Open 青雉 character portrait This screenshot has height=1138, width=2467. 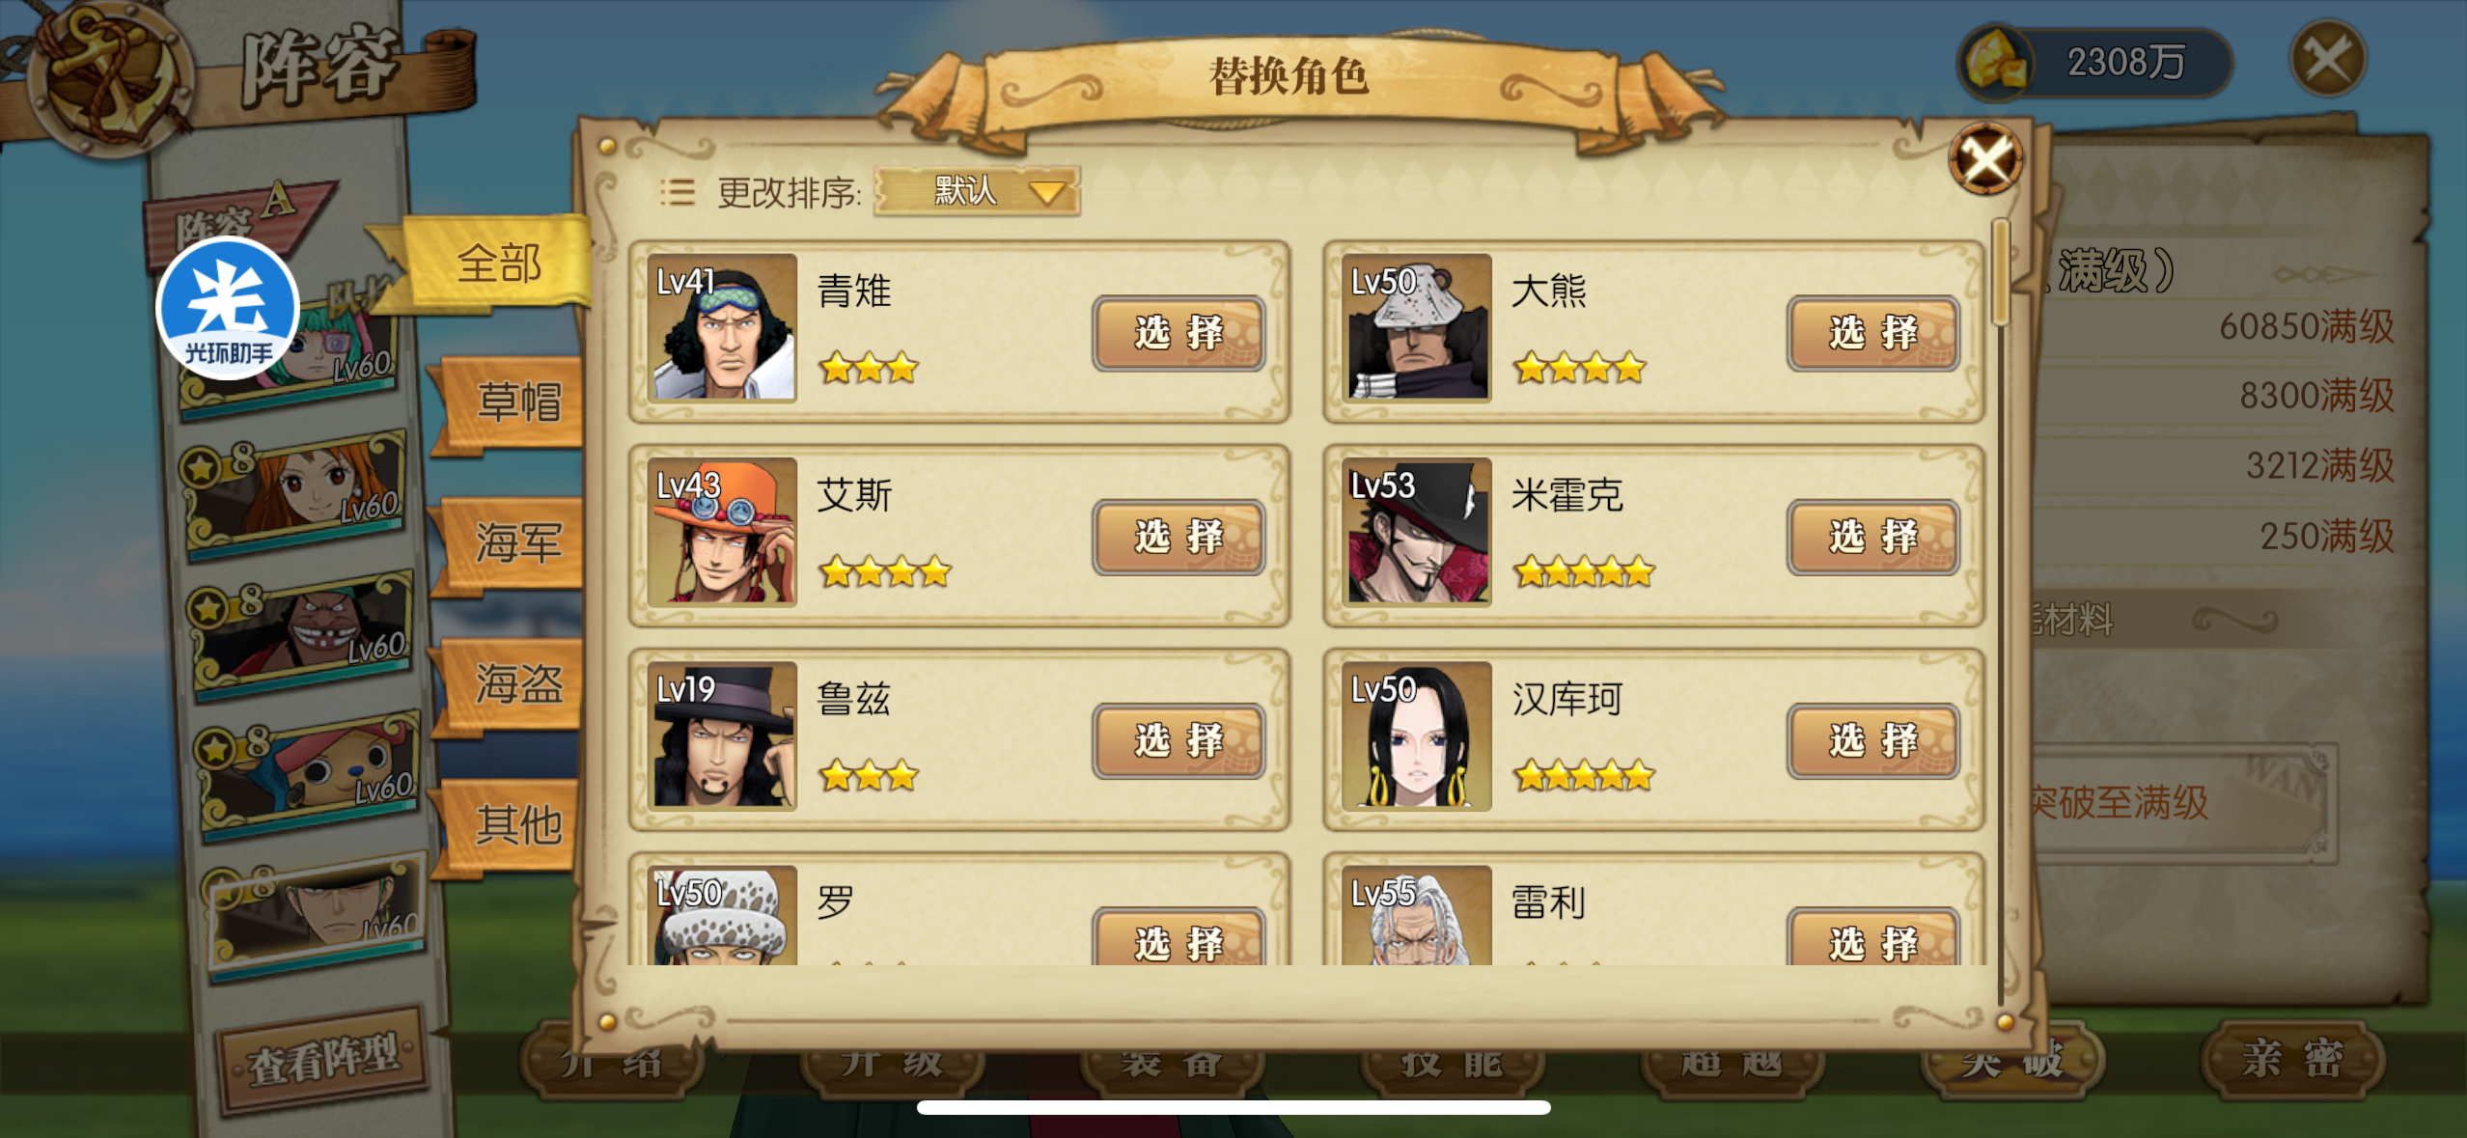click(x=722, y=328)
